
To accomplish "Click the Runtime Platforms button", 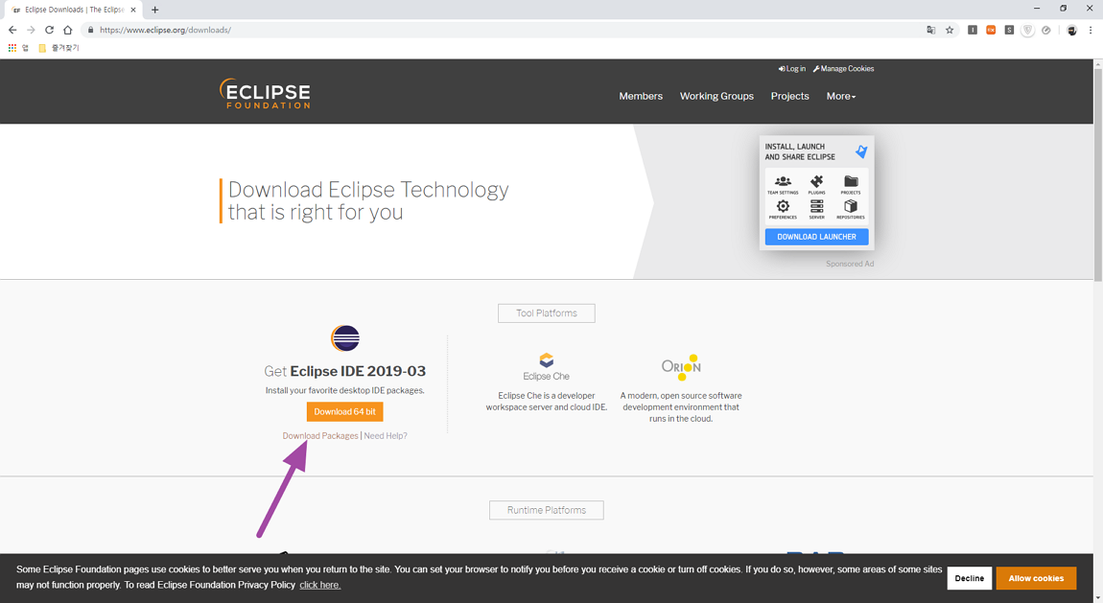I will pos(547,510).
